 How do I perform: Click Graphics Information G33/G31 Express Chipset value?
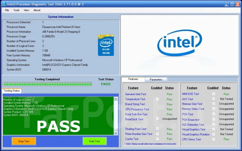[x=65, y=65]
